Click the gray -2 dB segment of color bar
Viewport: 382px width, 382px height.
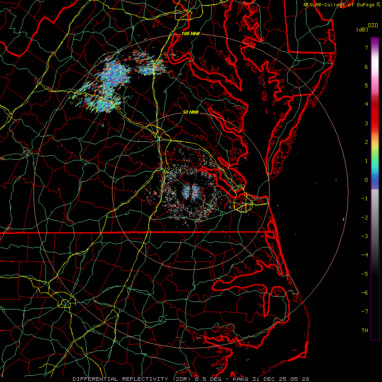point(375,218)
